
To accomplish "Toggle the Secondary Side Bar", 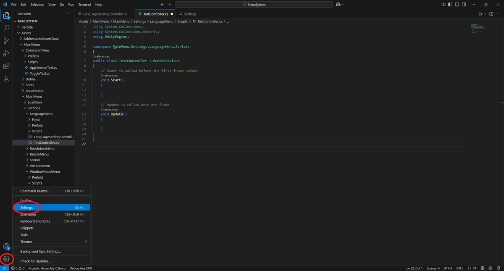I will click(464, 4).
